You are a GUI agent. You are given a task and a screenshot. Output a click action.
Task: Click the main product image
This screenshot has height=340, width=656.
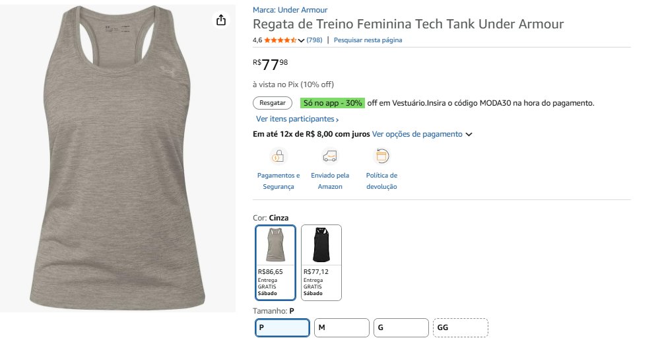point(118,158)
